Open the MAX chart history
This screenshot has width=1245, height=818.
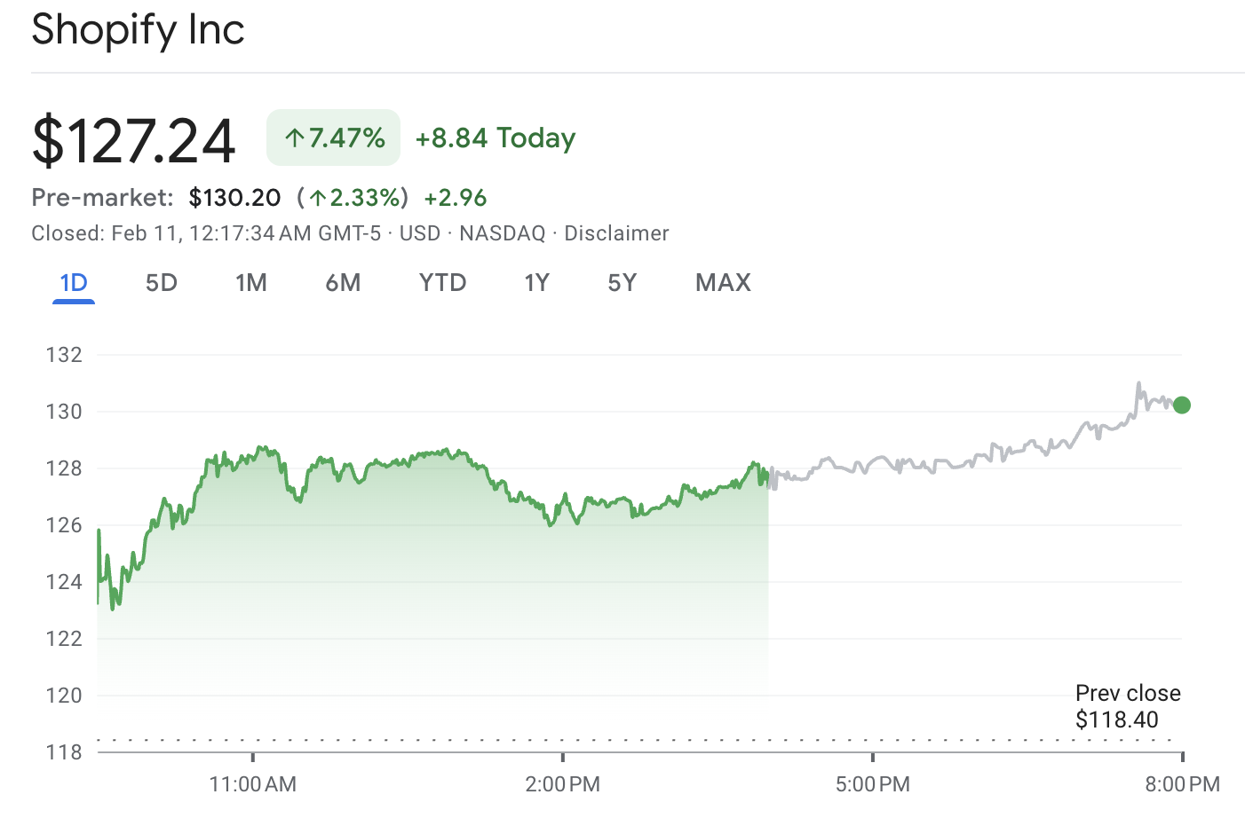[x=722, y=282]
